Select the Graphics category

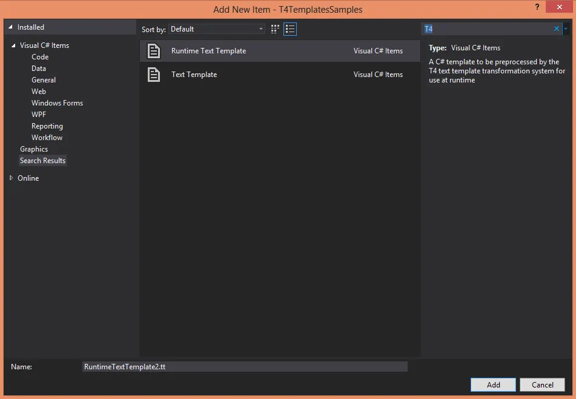[34, 149]
